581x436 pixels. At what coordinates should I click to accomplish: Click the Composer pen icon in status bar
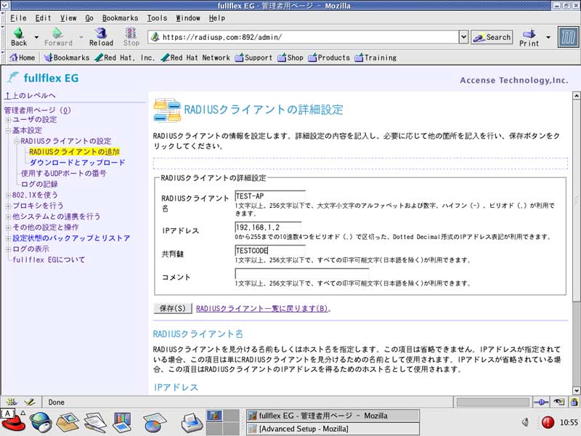click(30, 402)
